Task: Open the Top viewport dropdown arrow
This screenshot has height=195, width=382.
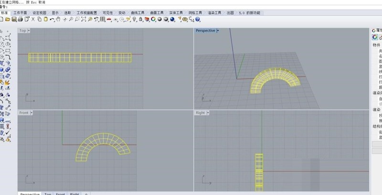Action: tap(29, 31)
